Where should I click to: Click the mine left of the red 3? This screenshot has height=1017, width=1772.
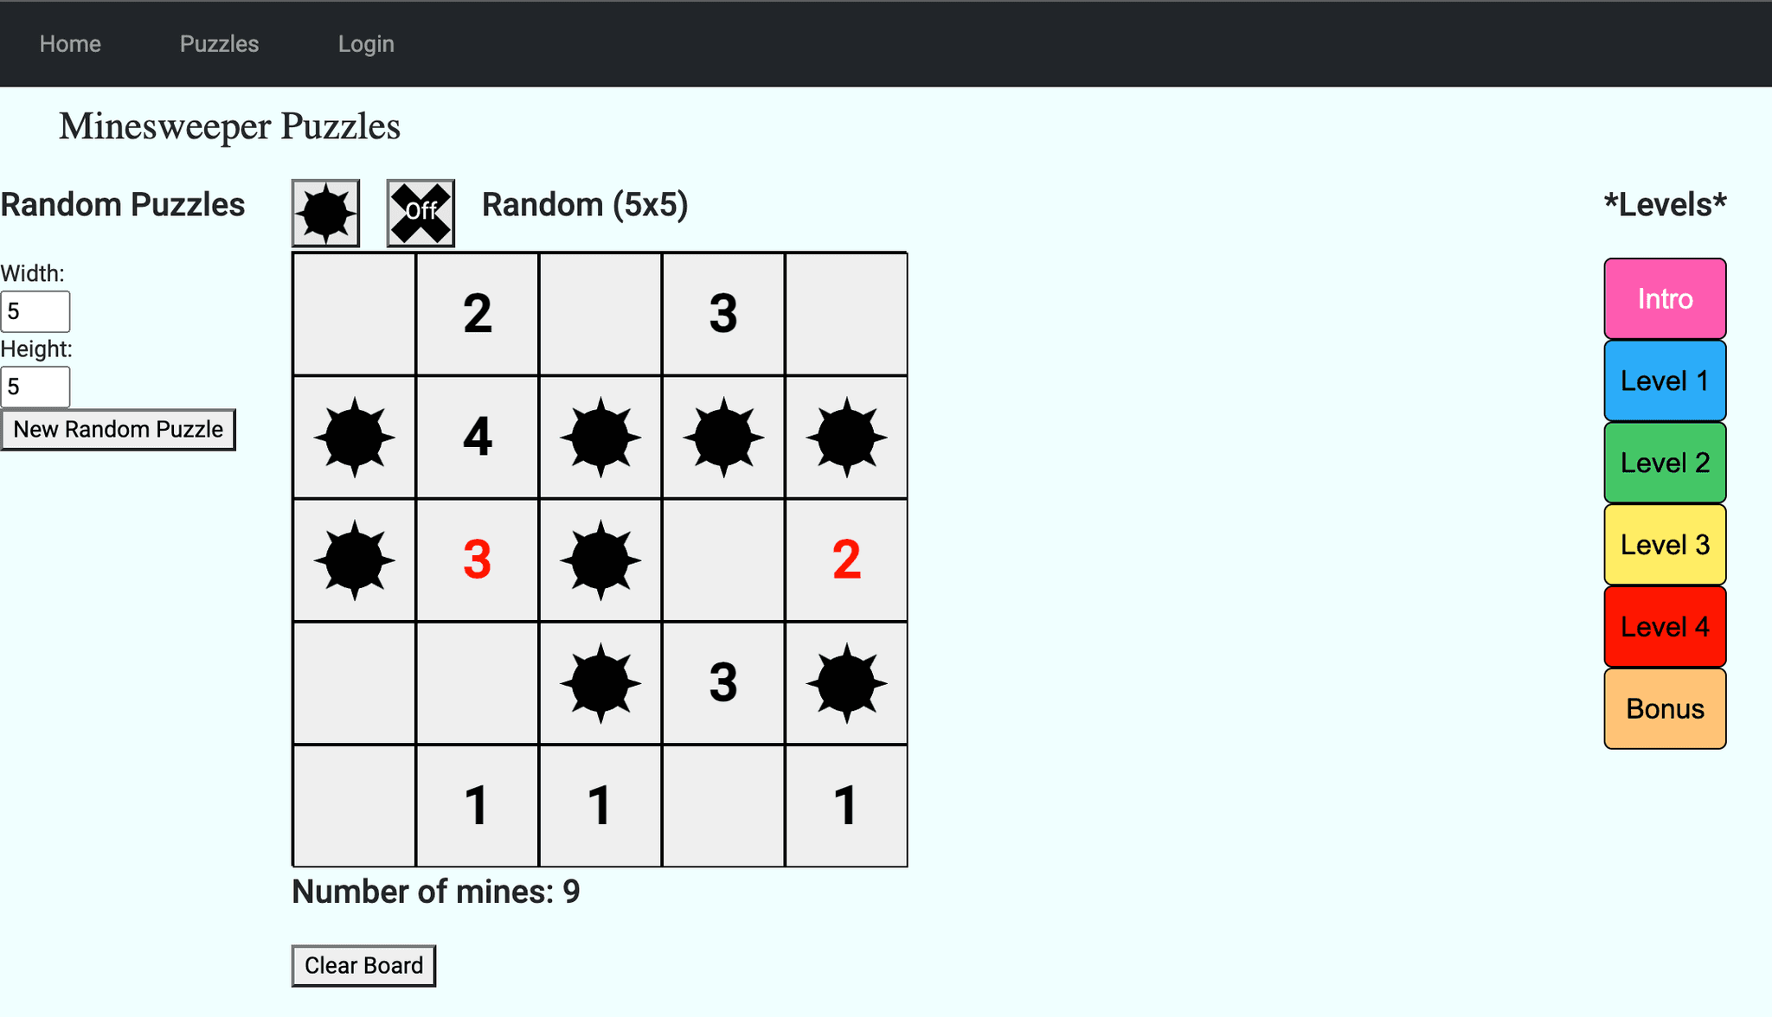point(355,560)
